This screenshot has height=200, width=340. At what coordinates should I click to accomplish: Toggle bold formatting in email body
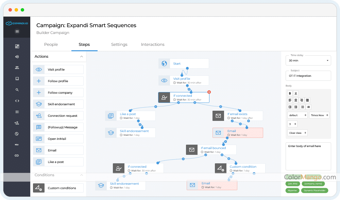pos(290,93)
